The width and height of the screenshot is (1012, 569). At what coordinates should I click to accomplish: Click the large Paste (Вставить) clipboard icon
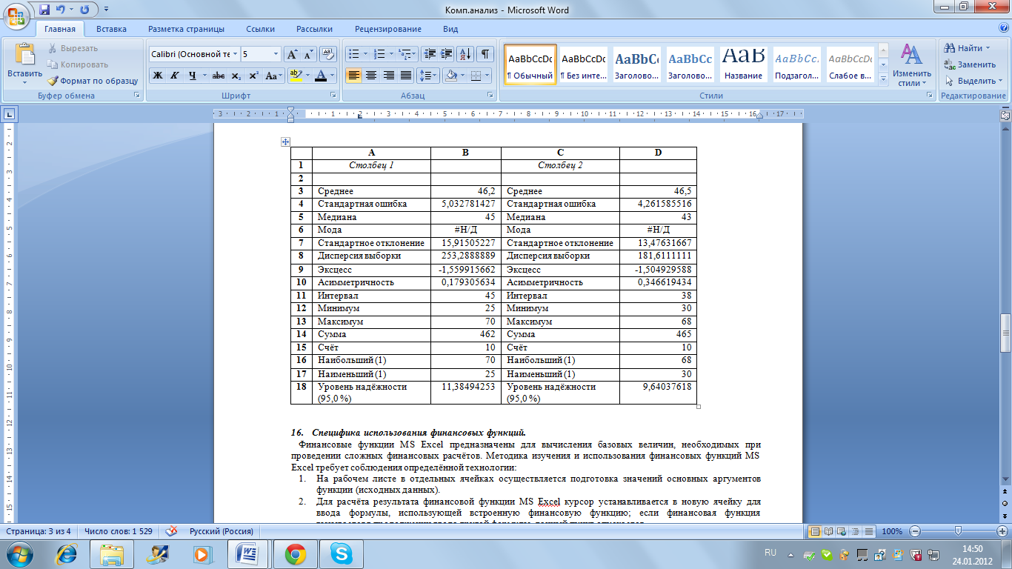(x=25, y=55)
